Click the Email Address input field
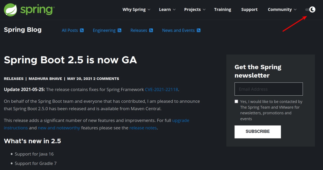 [268, 89]
